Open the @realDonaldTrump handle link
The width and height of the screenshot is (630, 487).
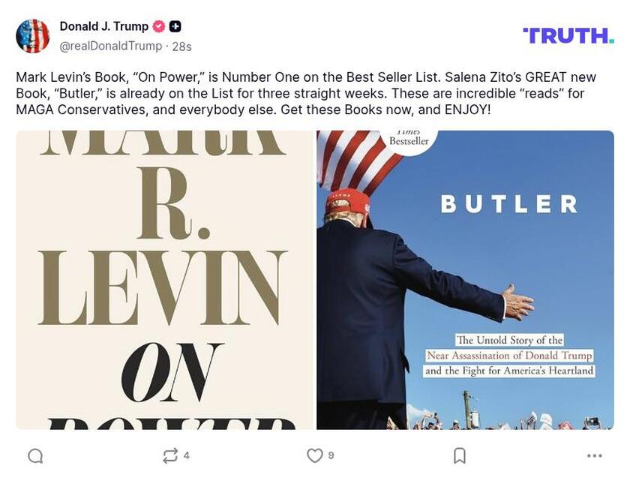coord(110,47)
